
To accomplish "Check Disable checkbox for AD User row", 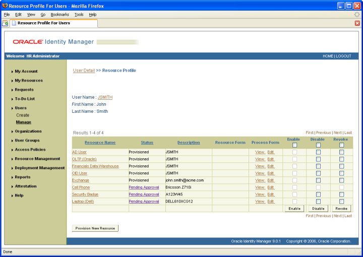I will coord(318,152).
